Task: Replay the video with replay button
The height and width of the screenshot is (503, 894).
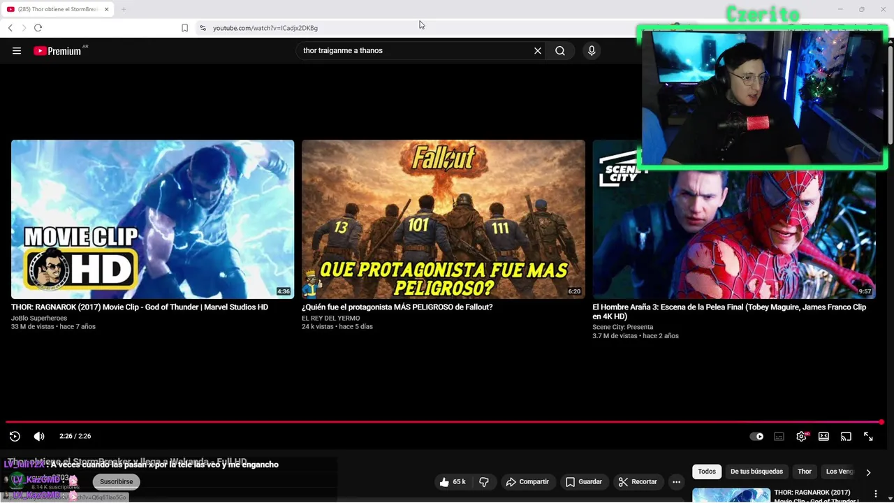Action: point(15,436)
